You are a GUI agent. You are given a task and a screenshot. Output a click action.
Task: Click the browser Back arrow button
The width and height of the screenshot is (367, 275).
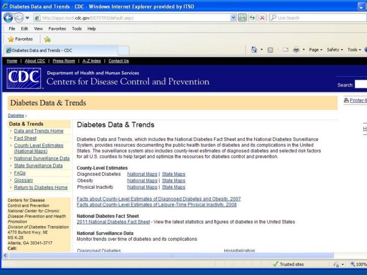[8, 17]
